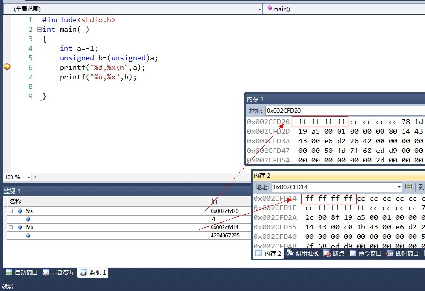Click the 内存 2 panel title
The image size is (425, 291).
point(262,176)
